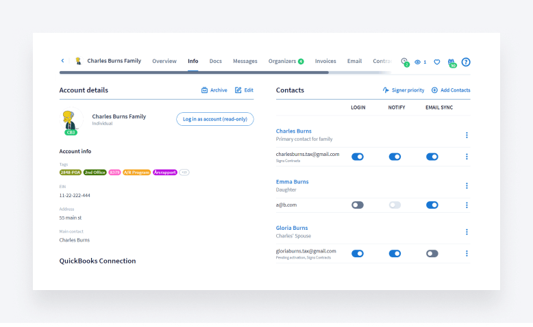
Task: Click the eye viewers icon
Action: click(418, 62)
